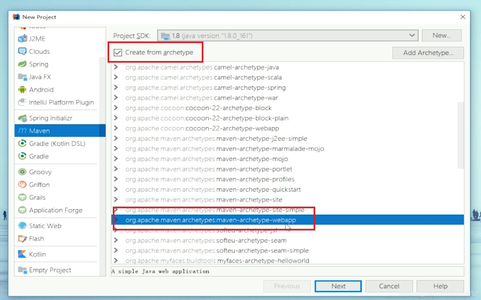This screenshot has width=481, height=300.
Task: Select Maven project type label
Action: pos(39,131)
